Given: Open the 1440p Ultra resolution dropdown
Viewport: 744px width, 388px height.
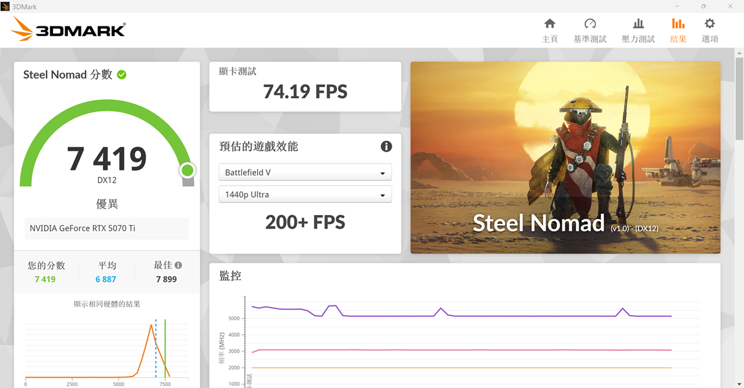Looking at the screenshot, I should click(x=305, y=194).
